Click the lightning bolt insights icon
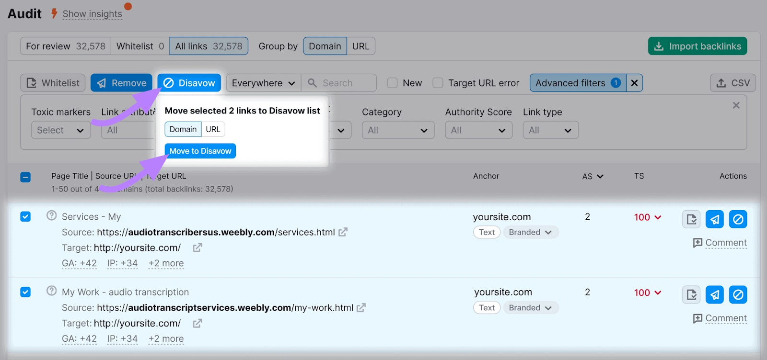 click(x=54, y=13)
